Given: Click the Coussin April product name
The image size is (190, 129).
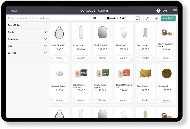Looking at the screenshot, I should pos(142,86).
